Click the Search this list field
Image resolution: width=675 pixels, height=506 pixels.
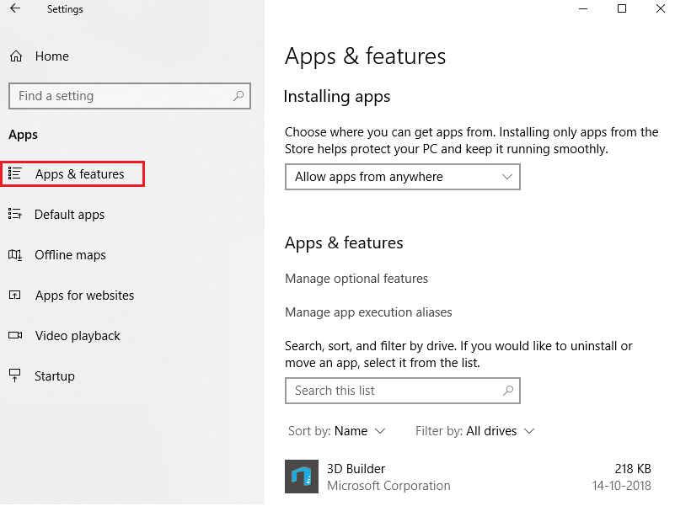tap(392, 391)
